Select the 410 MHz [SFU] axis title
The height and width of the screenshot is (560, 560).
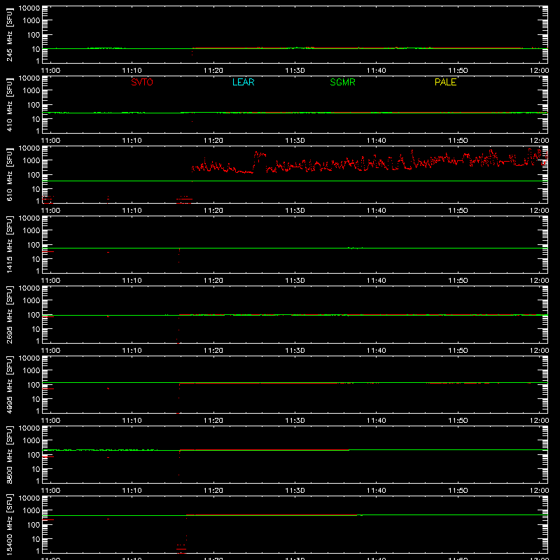point(10,104)
